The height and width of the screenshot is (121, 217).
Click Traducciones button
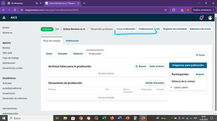[146, 29]
